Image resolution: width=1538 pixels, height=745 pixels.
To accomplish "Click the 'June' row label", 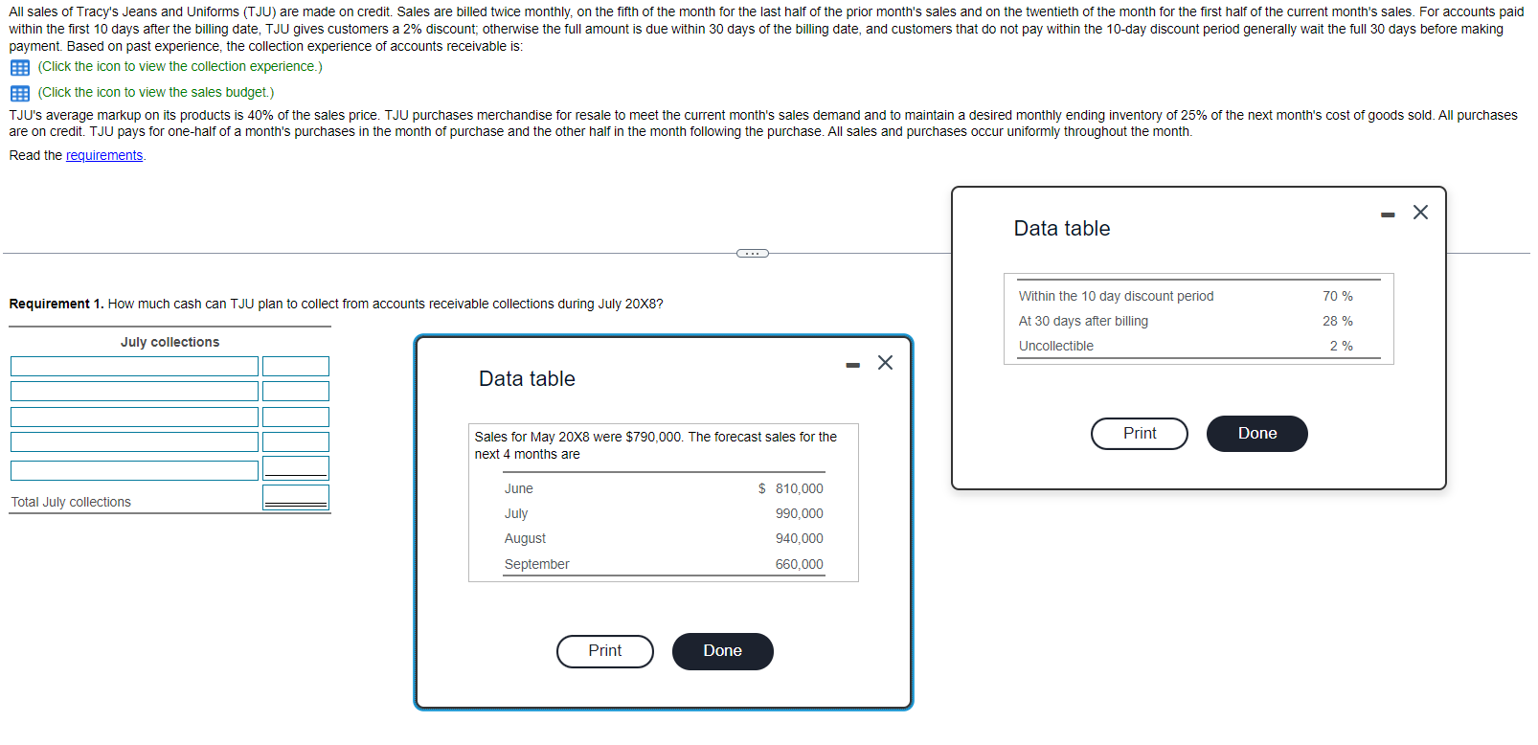I will point(519,488).
